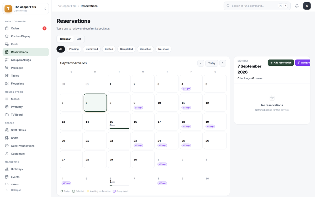Click empty-state calendar icon
The height and width of the screenshot is (197, 315).
(x=272, y=98)
